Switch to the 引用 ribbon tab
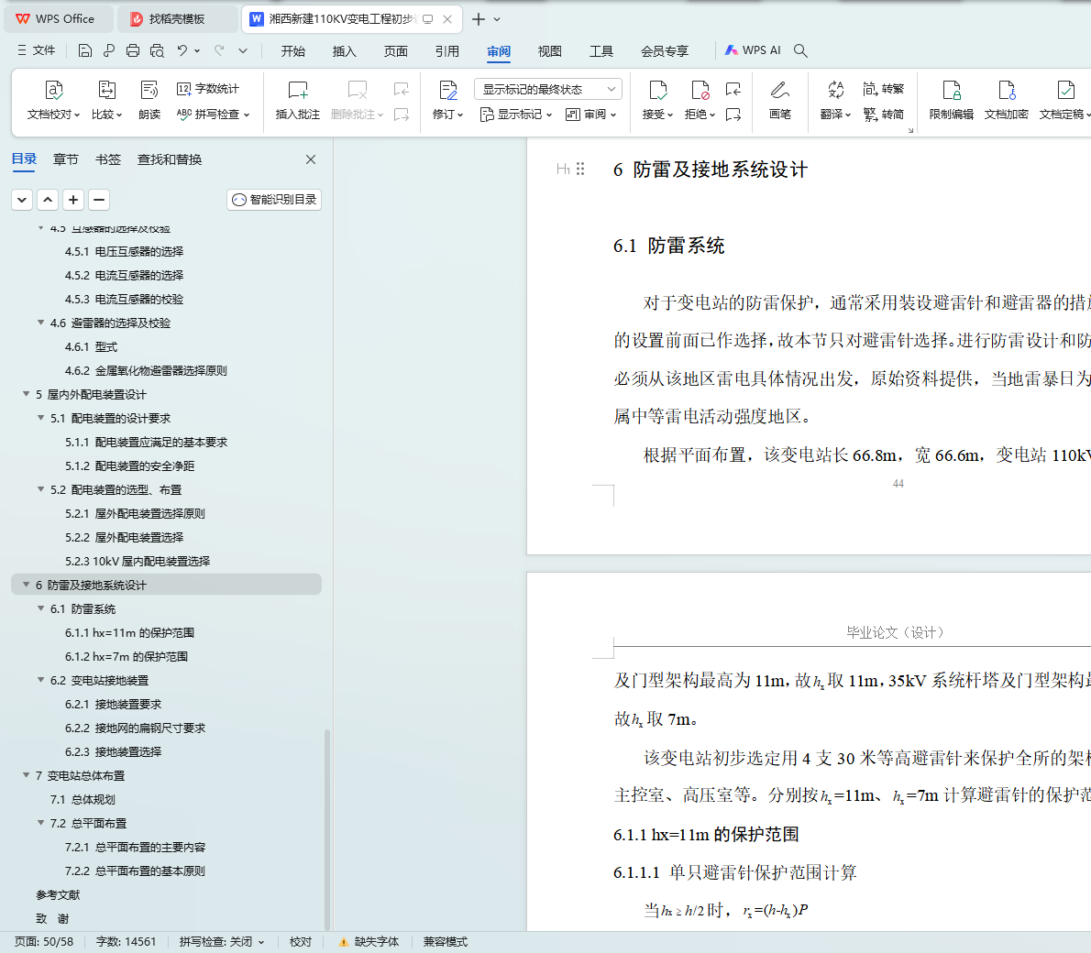 point(446,50)
